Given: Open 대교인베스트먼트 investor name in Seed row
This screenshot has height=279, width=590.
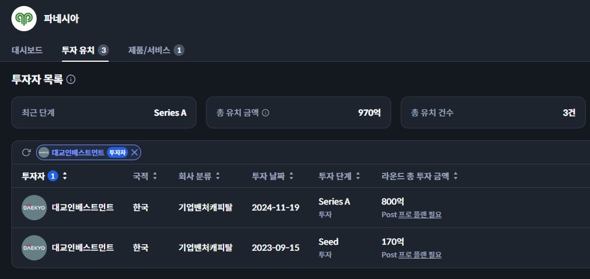Looking at the screenshot, I should (x=83, y=248).
